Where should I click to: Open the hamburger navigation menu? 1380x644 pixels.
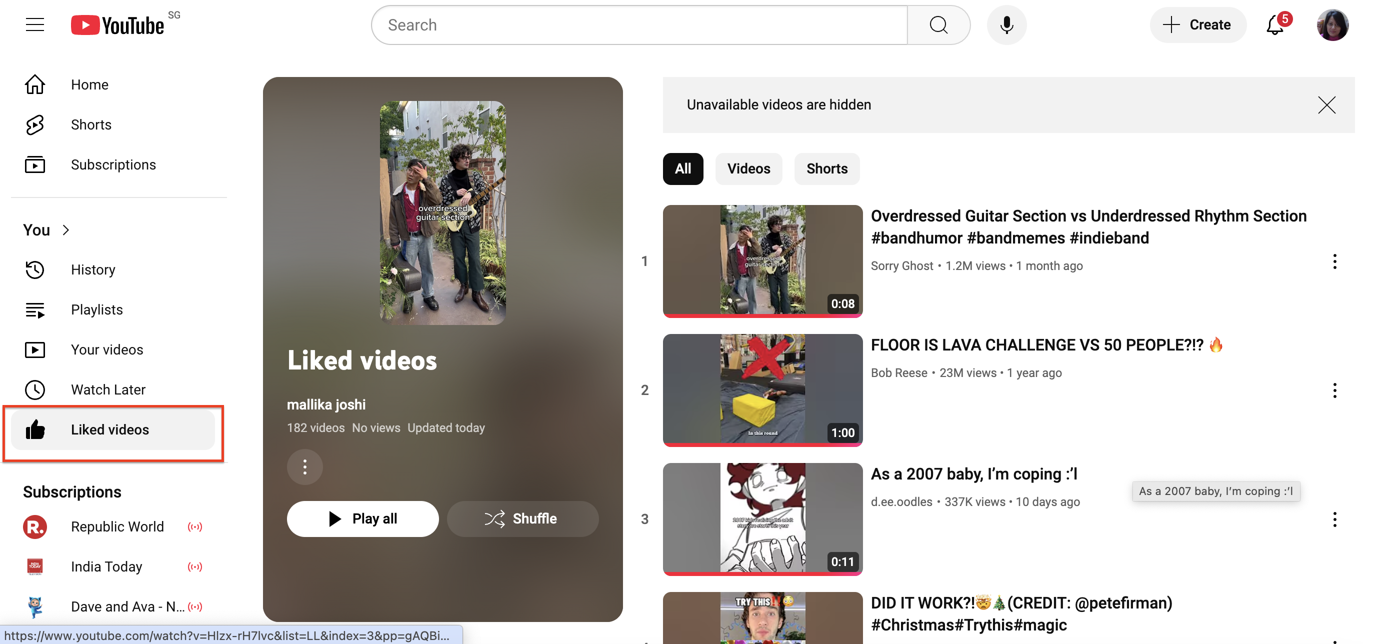34,24
